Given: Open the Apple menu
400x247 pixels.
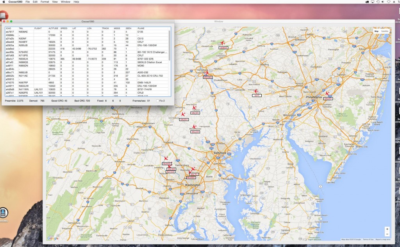Looking at the screenshot, I should pyautogui.click(x=4, y=2).
